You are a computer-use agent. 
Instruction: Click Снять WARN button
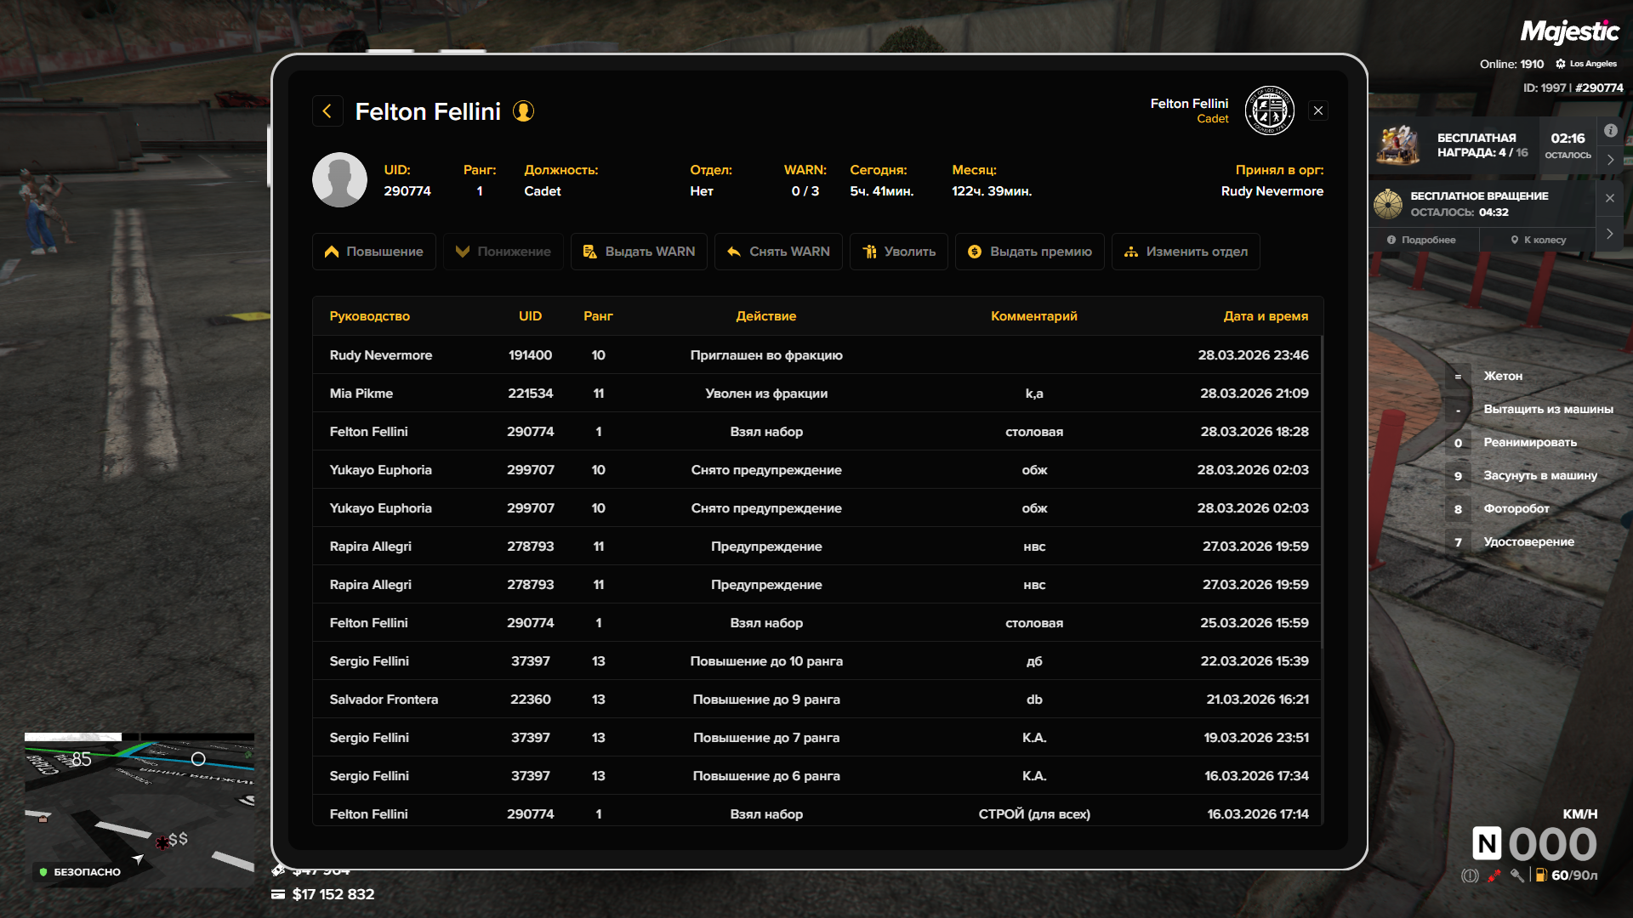[x=778, y=252]
